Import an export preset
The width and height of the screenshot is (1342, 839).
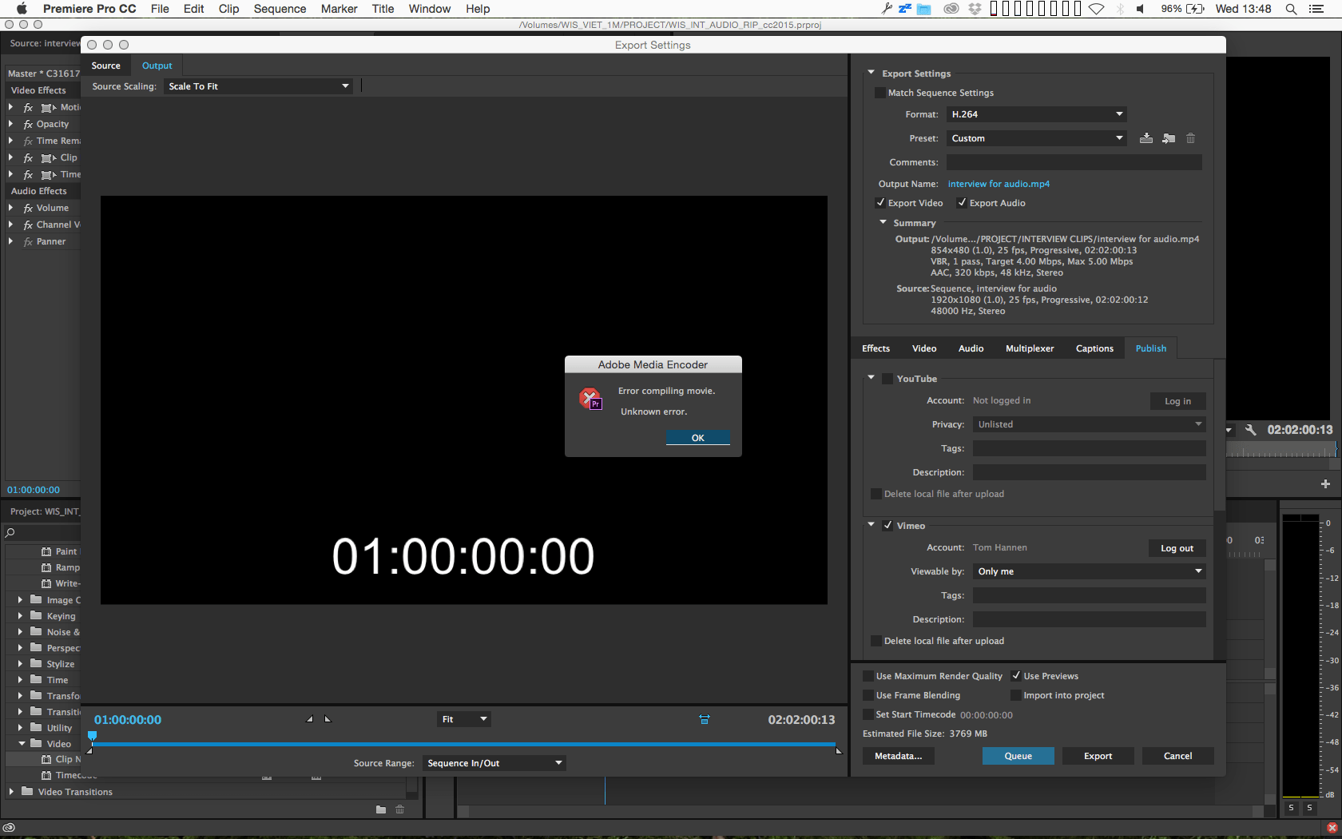pyautogui.click(x=1169, y=137)
